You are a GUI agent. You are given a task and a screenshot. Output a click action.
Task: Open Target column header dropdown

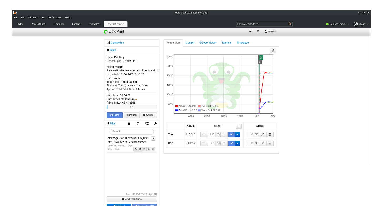click(x=239, y=126)
